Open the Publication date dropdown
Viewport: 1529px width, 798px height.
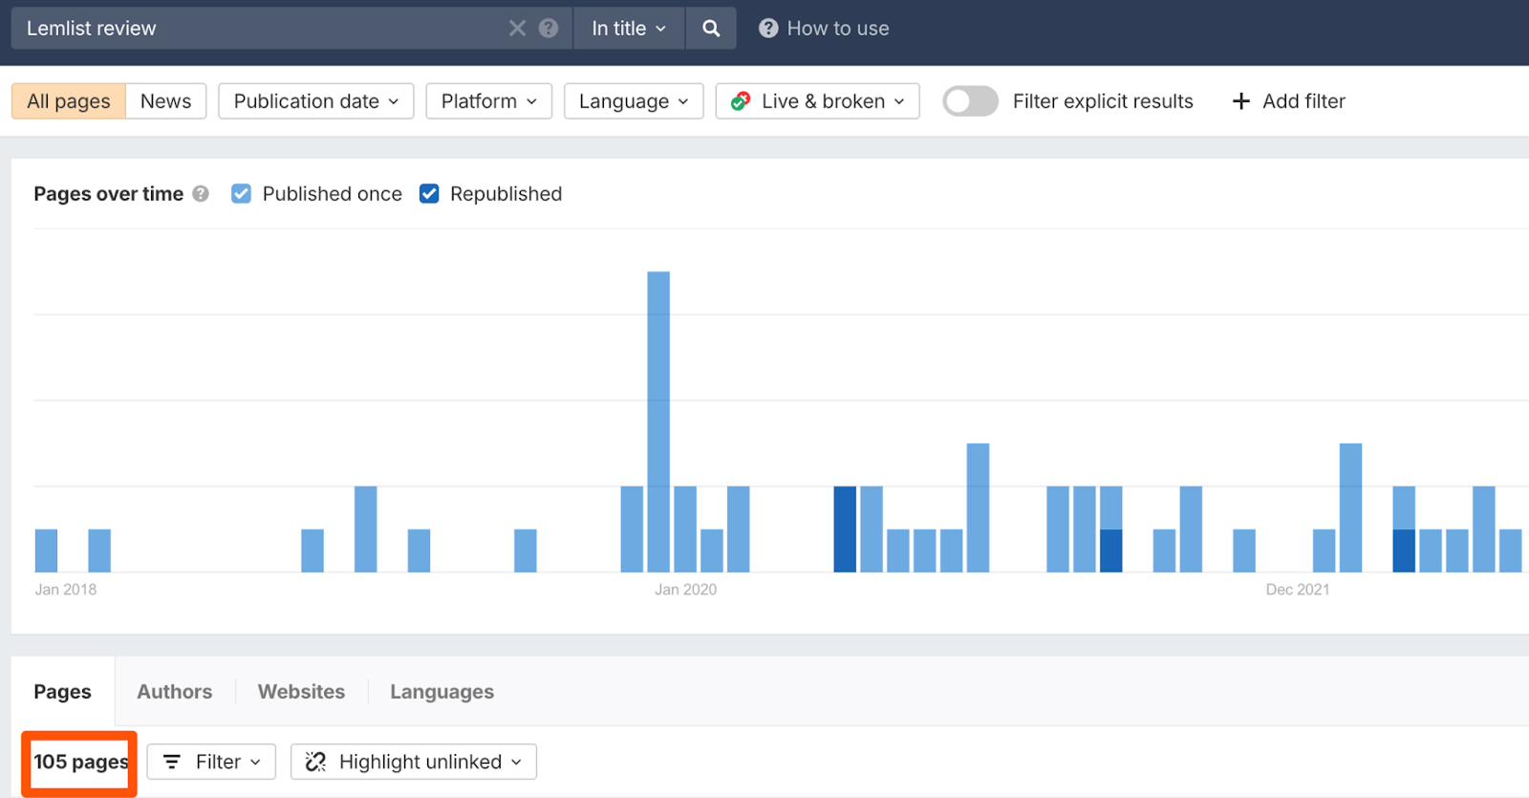316,101
